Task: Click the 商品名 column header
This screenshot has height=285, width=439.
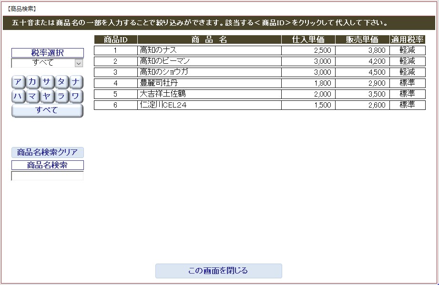Action: [x=209, y=39]
